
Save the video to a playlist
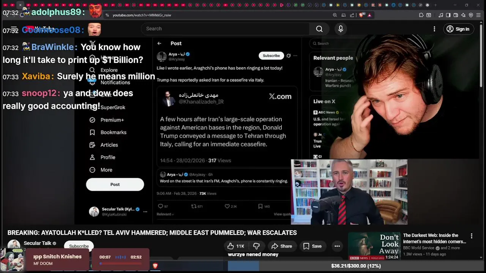(x=312, y=246)
